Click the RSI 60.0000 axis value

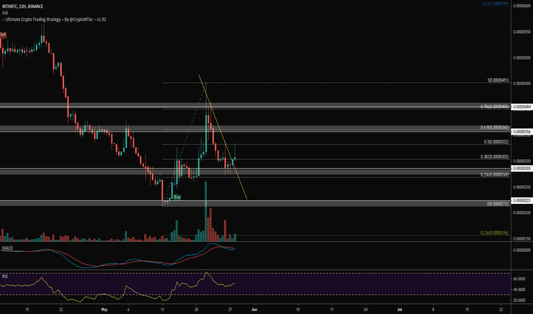(x=519, y=279)
